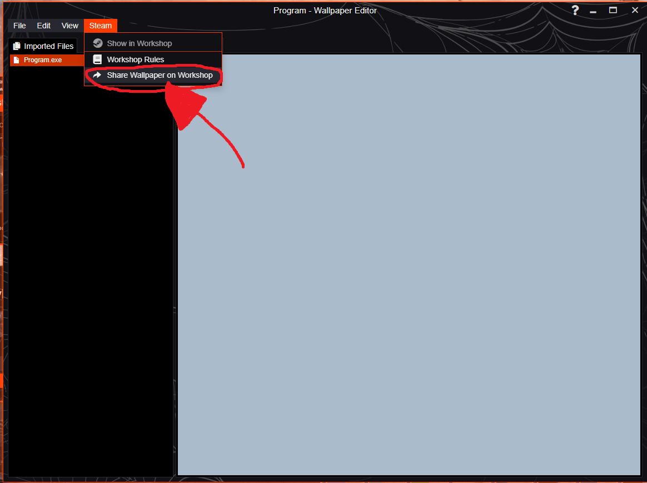This screenshot has width=647, height=483.
Task: Select Show in Workshop menu entry
Action: pyautogui.click(x=153, y=43)
